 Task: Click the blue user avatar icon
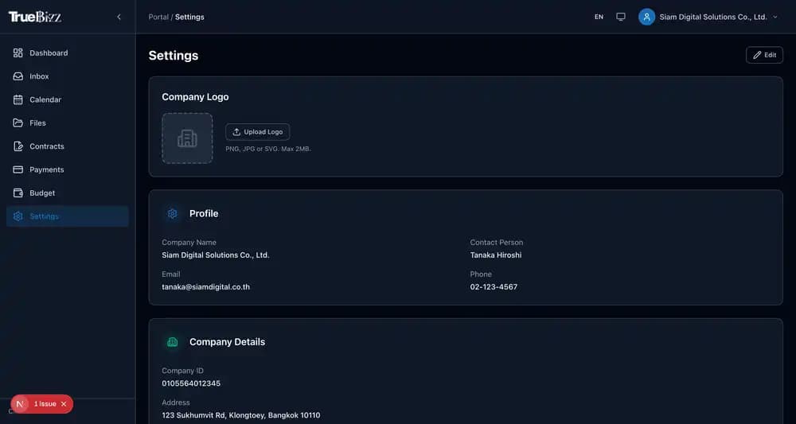coord(646,17)
